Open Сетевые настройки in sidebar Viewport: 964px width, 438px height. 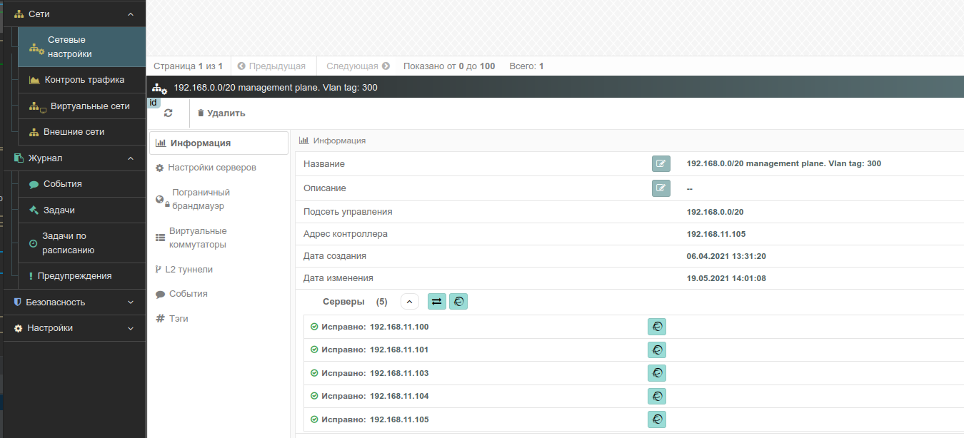[x=81, y=47]
